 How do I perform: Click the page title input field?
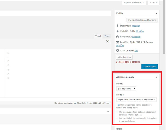click(x=55, y=13)
